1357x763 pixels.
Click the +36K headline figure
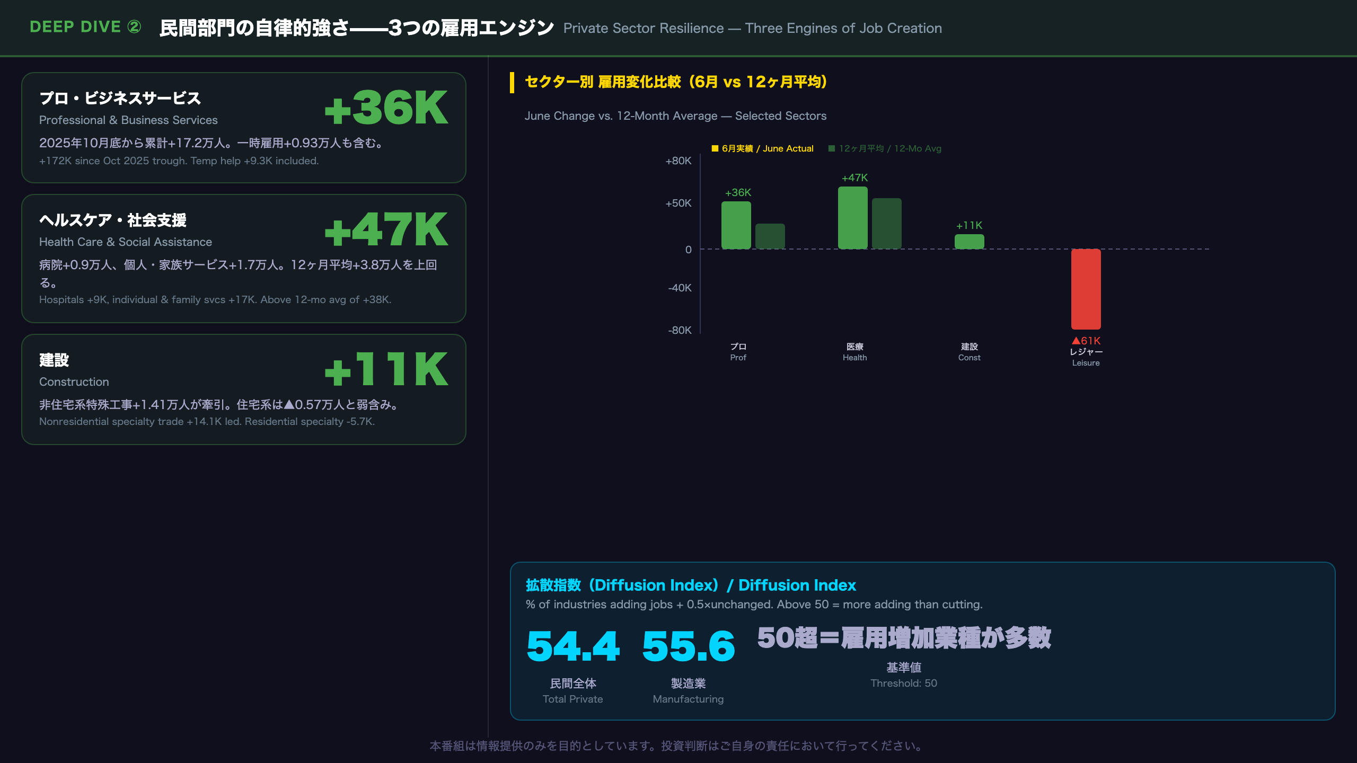(x=386, y=108)
